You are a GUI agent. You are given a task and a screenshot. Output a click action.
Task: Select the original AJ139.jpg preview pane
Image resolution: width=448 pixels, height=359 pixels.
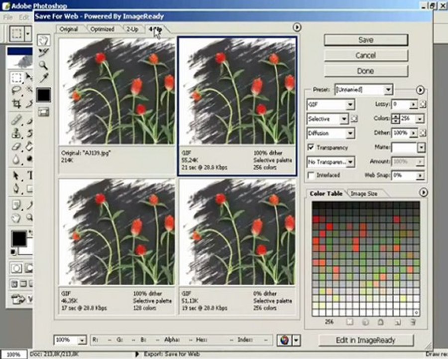117,105
